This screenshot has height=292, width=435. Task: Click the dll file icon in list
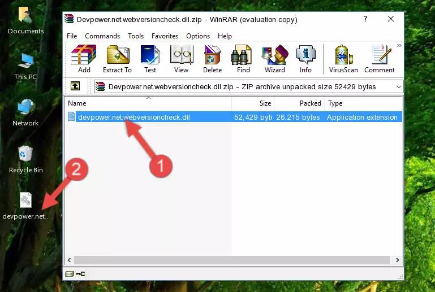pyautogui.click(x=71, y=117)
